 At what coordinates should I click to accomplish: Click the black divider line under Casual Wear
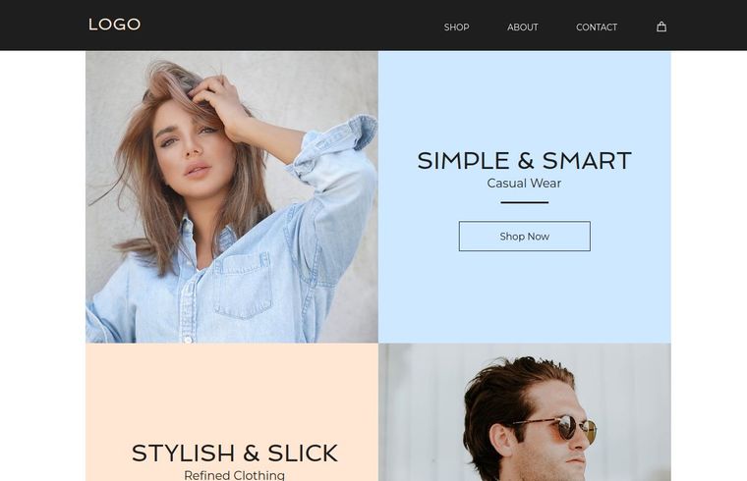525,202
